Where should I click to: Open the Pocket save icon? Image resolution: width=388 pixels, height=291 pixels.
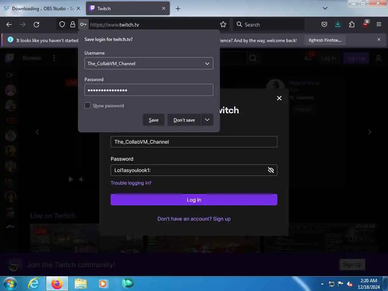324,25
